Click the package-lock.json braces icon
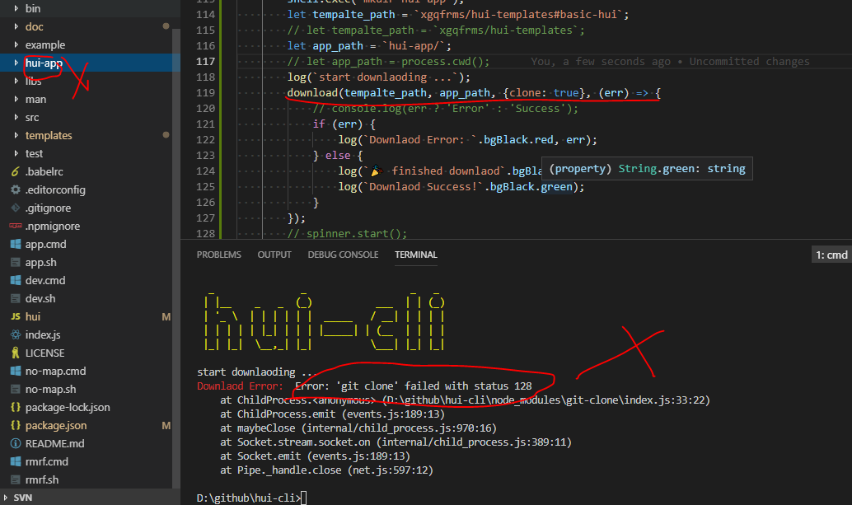This screenshot has width=852, height=505. (x=15, y=407)
